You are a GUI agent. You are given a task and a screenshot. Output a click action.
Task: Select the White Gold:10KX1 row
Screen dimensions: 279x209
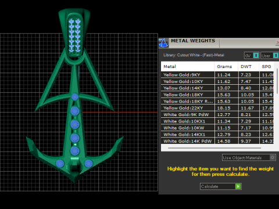click(x=217, y=121)
